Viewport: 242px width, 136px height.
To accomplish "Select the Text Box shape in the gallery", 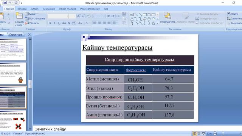I will click(132, 15).
